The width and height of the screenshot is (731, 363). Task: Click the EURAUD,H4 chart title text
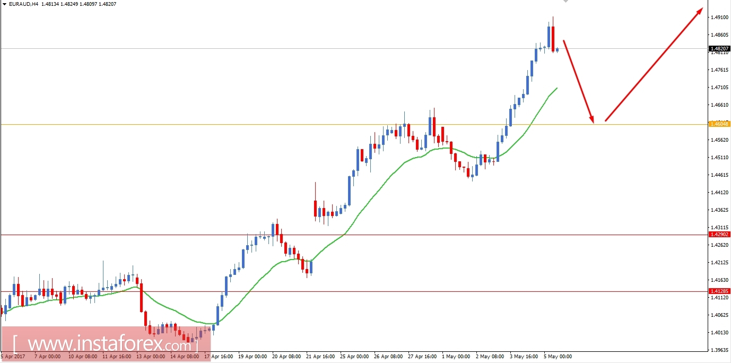tap(23, 4)
